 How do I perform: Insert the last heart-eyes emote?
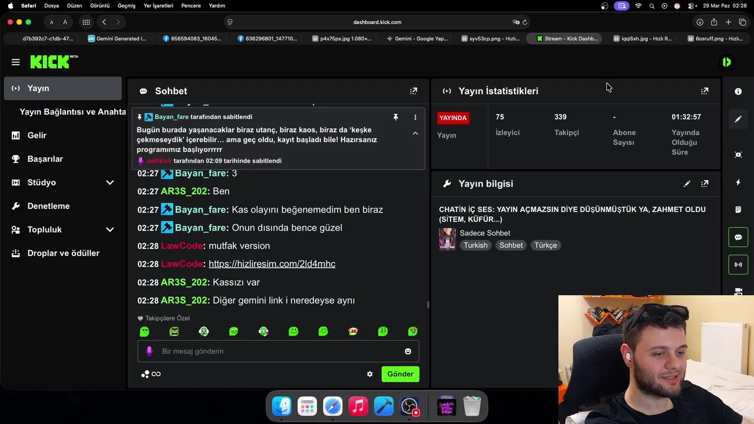413,332
